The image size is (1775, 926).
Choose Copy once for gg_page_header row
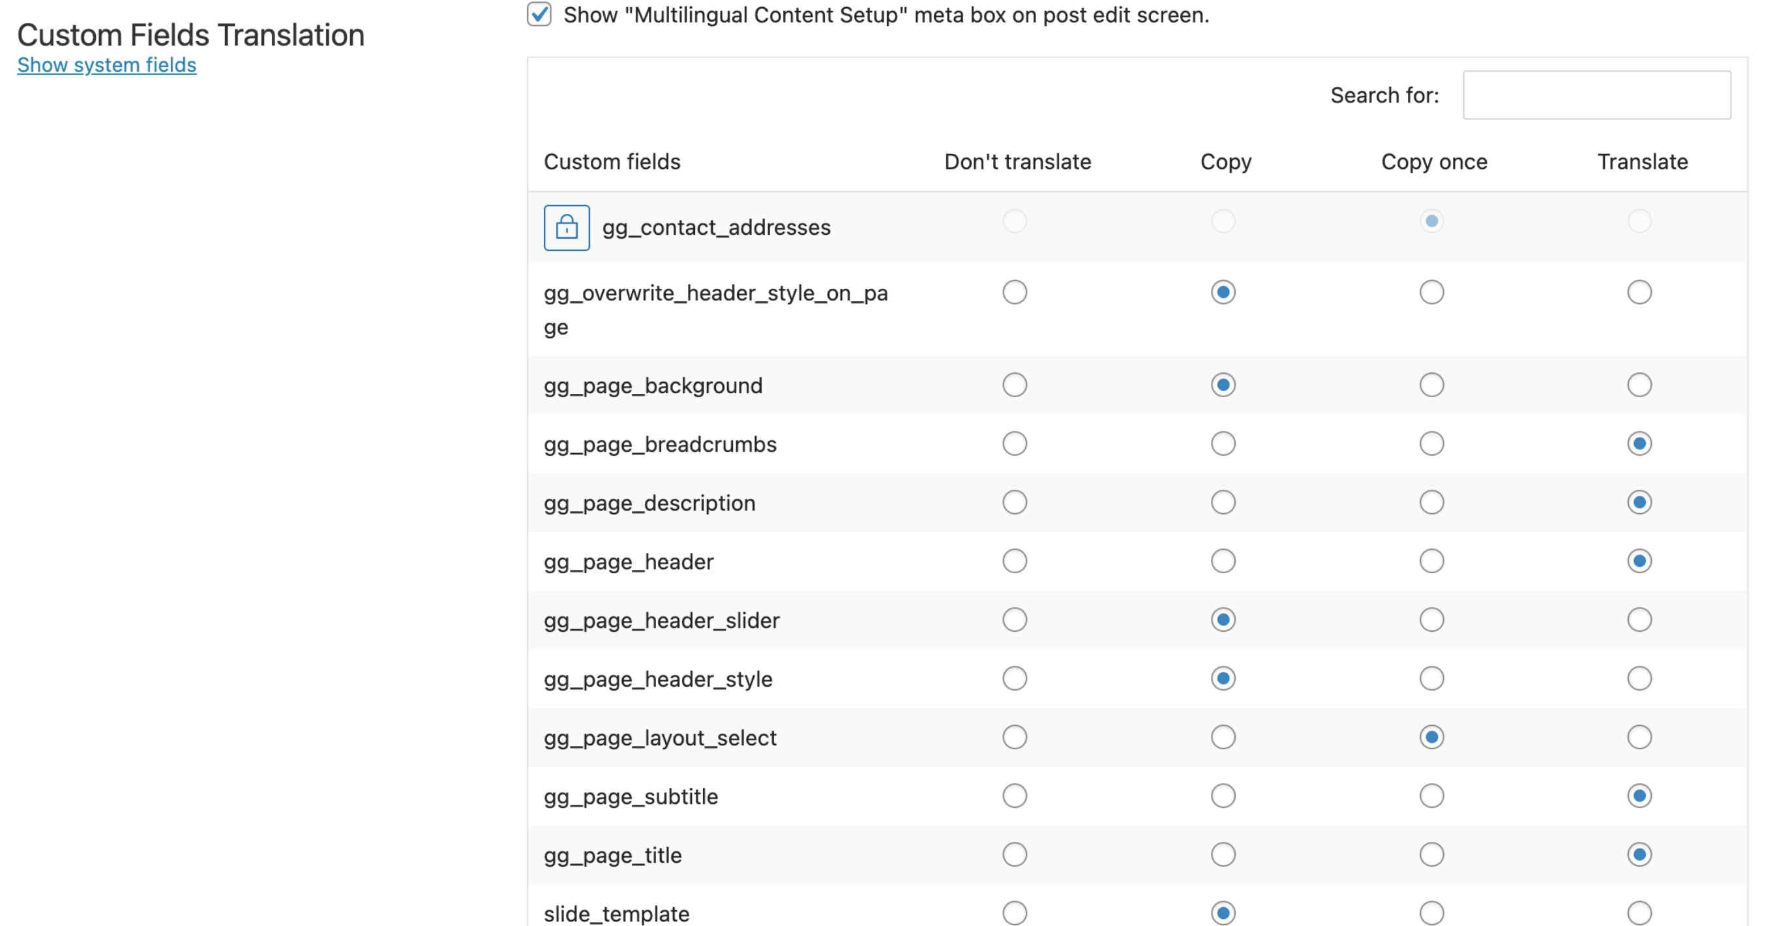1431,561
